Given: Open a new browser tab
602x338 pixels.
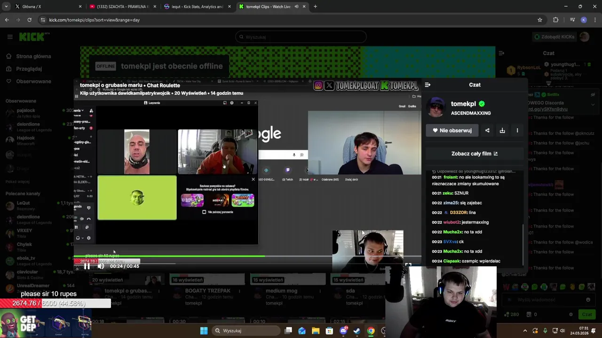Looking at the screenshot, I should click(315, 7).
